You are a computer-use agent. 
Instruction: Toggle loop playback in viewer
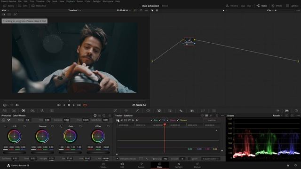(x=85, y=105)
